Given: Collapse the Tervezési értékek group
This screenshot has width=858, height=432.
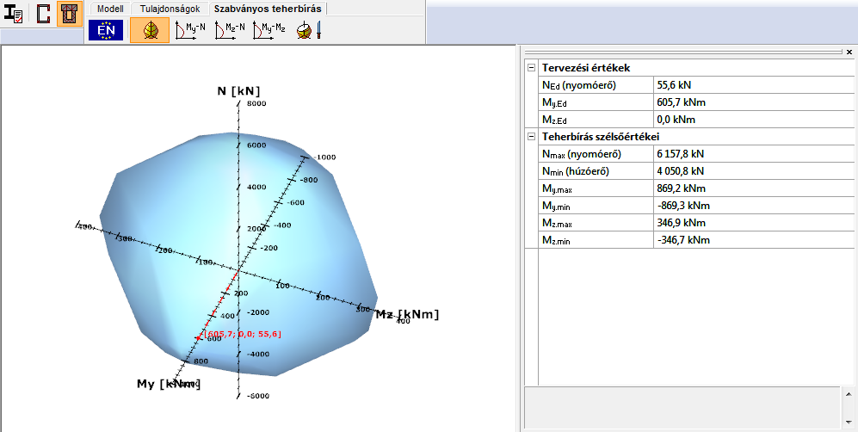Looking at the screenshot, I should pos(531,68).
